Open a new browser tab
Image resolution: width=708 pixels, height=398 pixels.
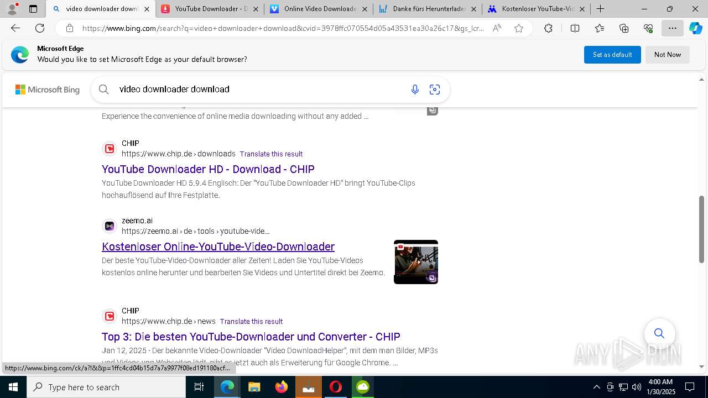[600, 9]
